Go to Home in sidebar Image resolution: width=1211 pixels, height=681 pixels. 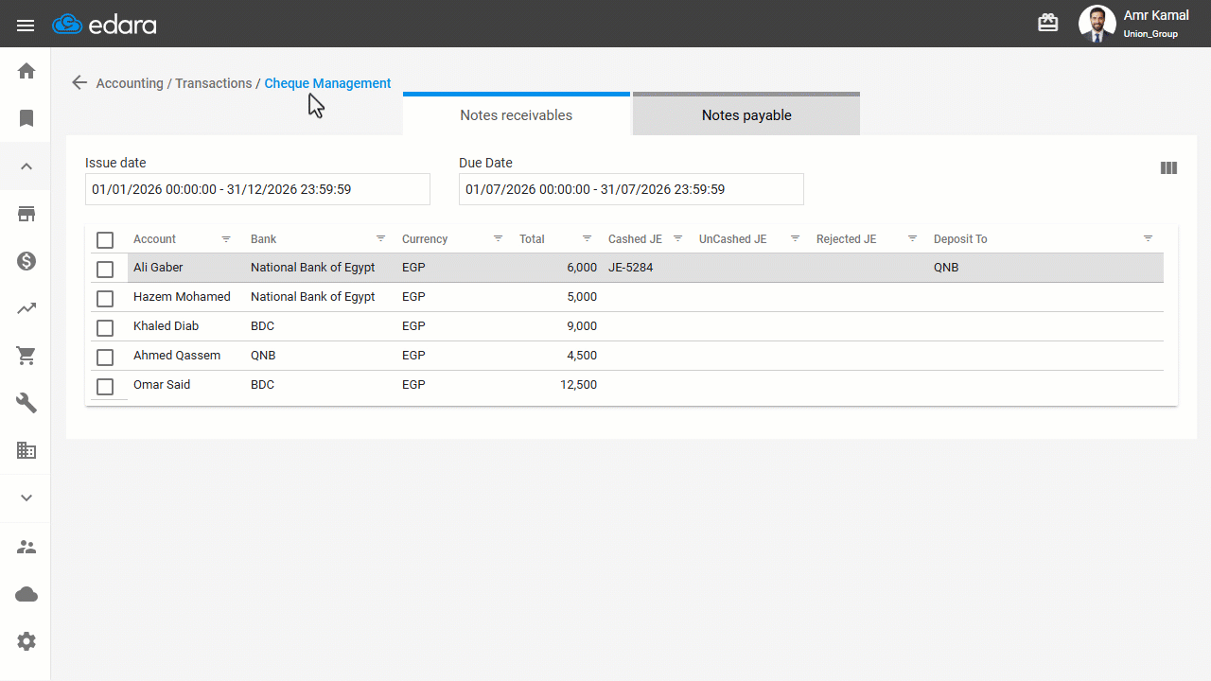[x=26, y=71]
